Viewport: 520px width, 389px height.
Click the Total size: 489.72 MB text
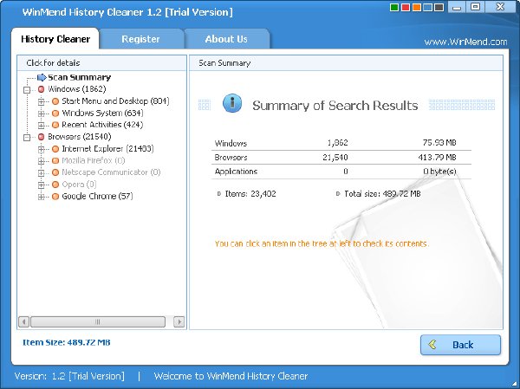382,194
